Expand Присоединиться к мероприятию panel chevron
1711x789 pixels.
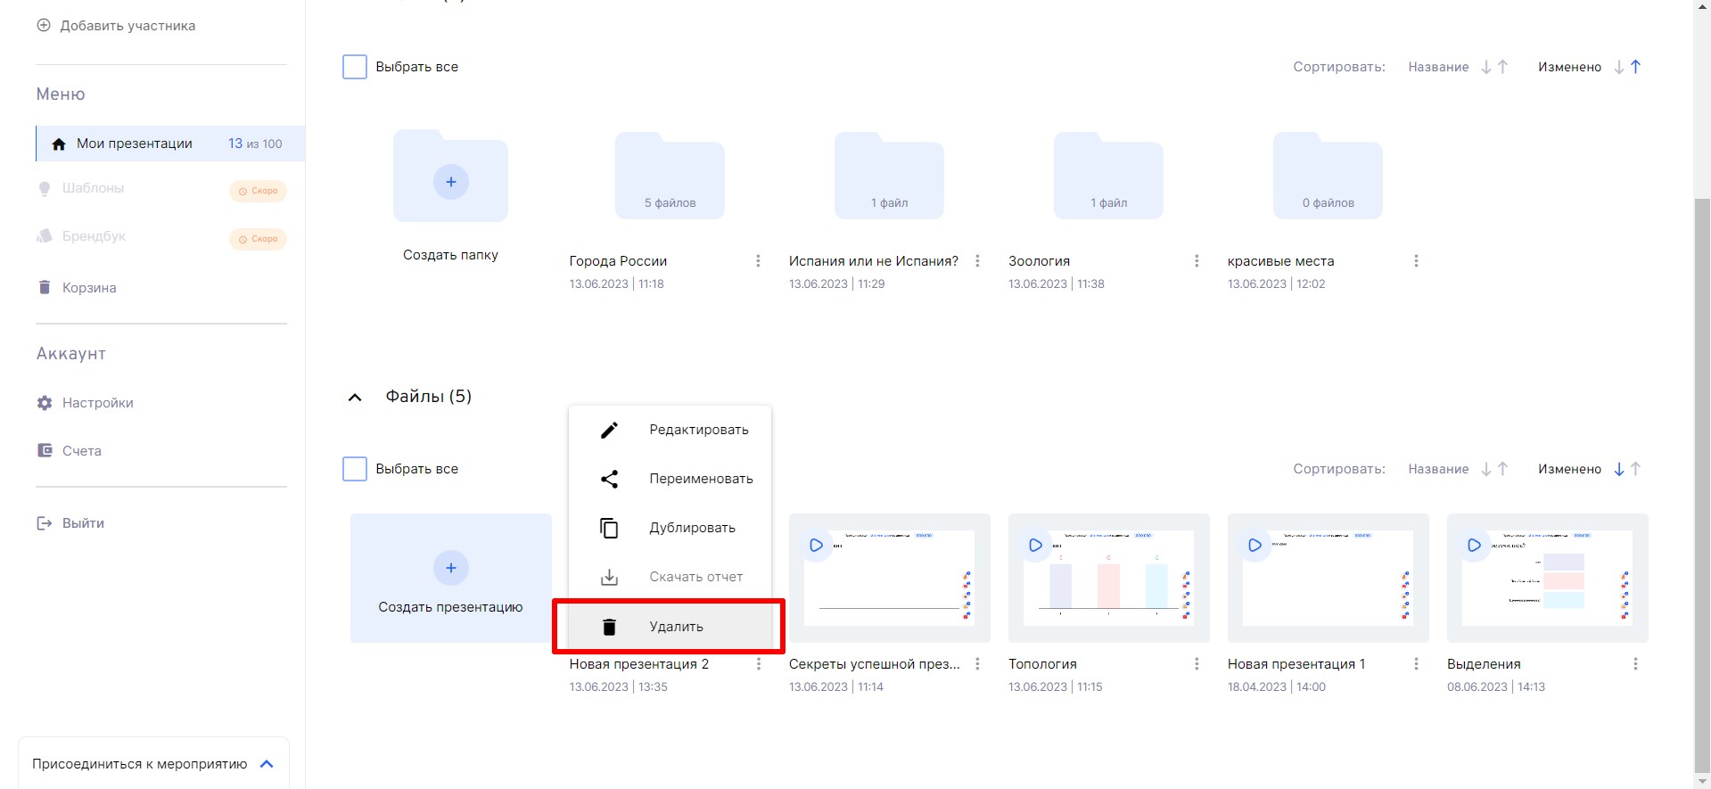[267, 764]
